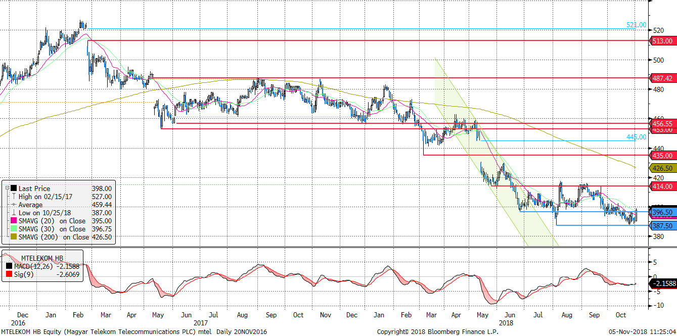Click the 487.42 red price tag
Screen dimensions: 677x336
pos(662,78)
